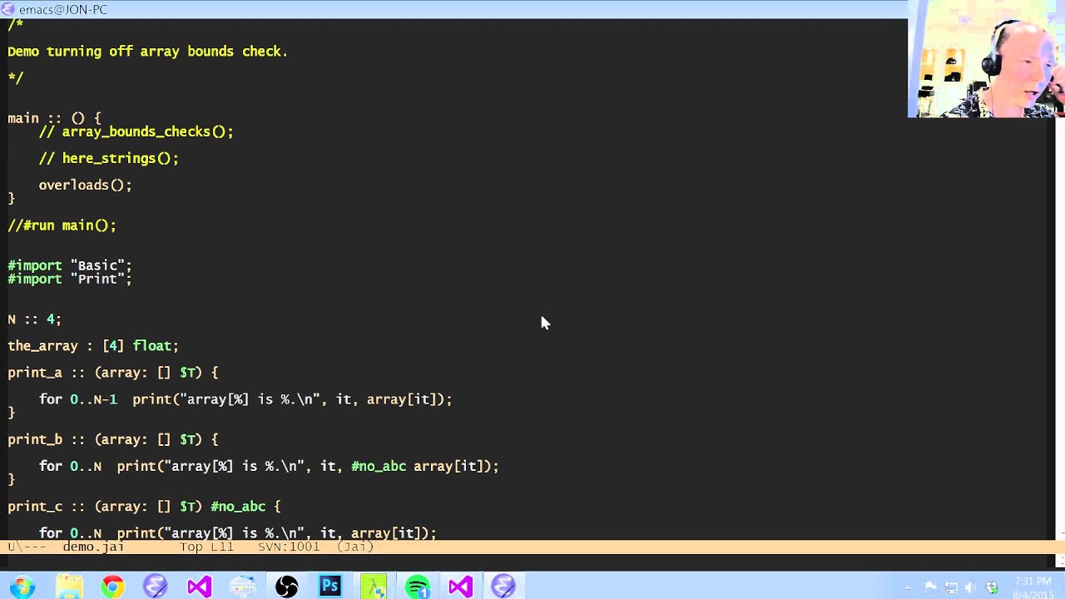Viewport: 1065px width, 599px height.
Task: Open the green lambda application icon
Action: pos(373,587)
